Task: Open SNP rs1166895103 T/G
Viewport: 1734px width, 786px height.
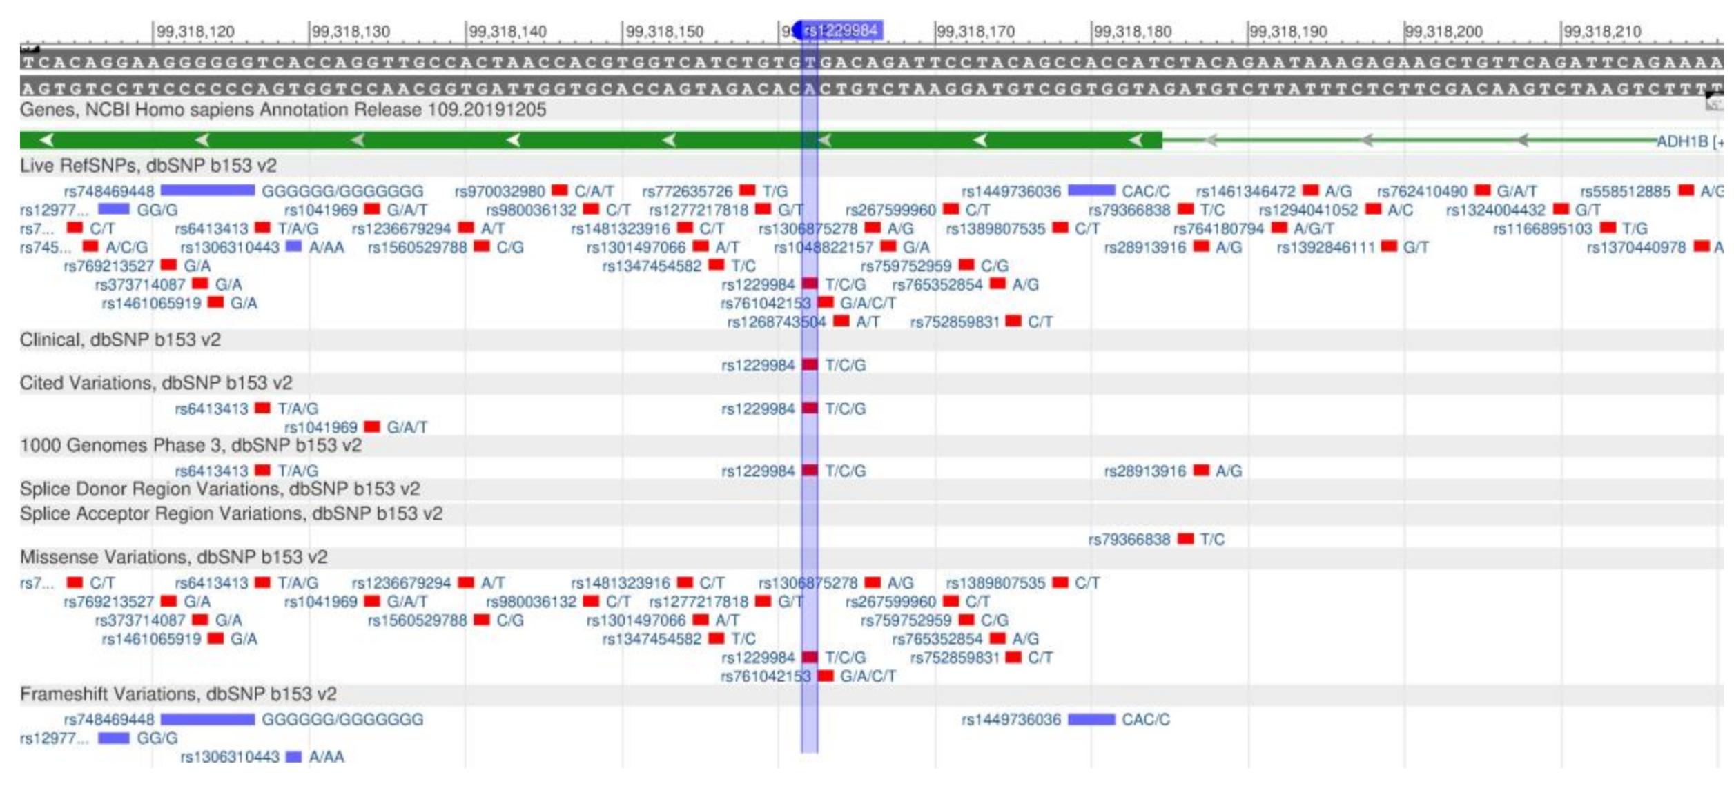Action: [1570, 228]
